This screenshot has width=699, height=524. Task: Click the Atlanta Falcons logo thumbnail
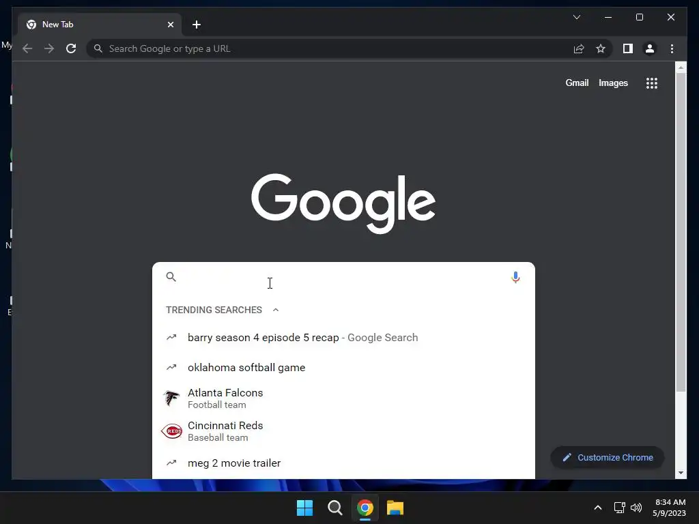click(x=171, y=398)
